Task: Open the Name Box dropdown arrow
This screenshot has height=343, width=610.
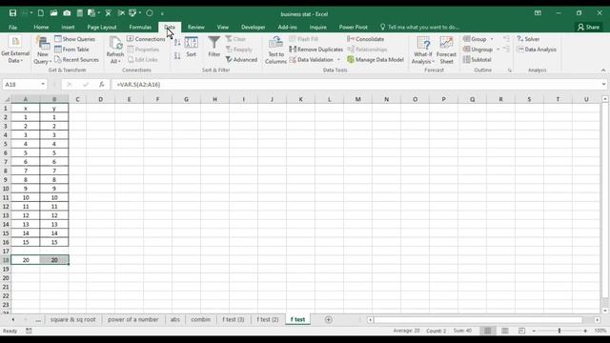Action: [x=42, y=85]
